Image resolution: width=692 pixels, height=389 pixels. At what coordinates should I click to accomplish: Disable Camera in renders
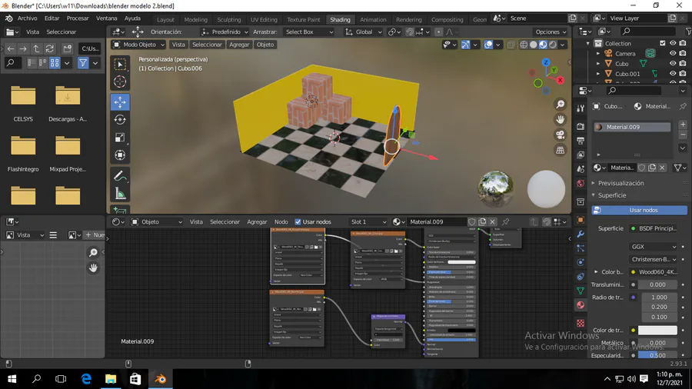click(683, 53)
